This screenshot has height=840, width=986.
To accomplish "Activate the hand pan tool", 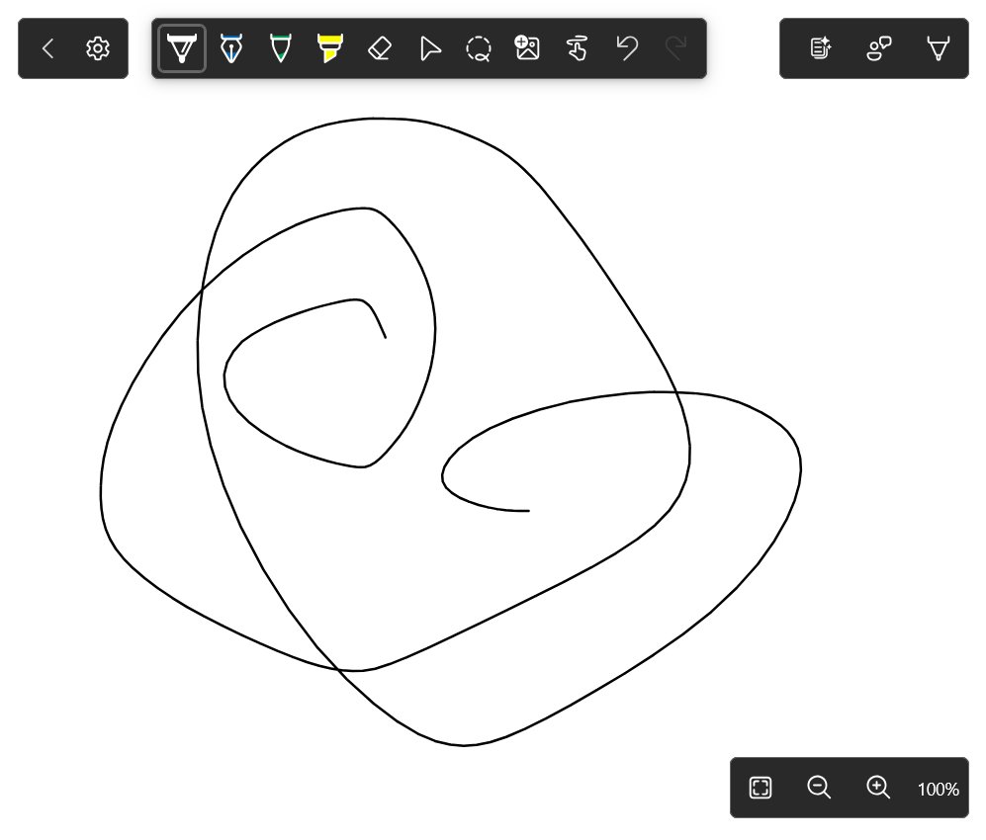I will 577,47.
